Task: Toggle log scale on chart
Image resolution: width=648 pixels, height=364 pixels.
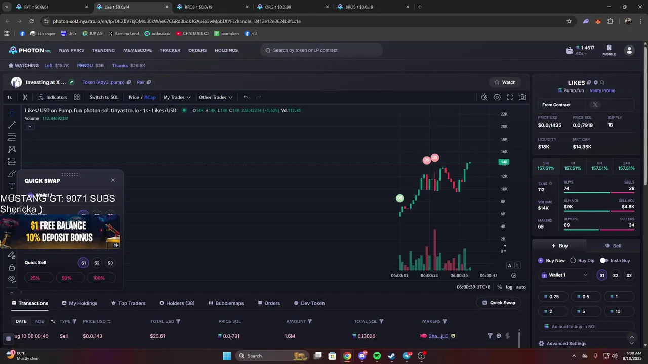Action: coord(509,287)
